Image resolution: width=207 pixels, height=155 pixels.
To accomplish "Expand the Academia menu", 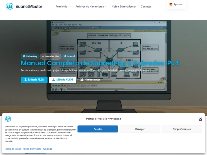I will [63, 7].
